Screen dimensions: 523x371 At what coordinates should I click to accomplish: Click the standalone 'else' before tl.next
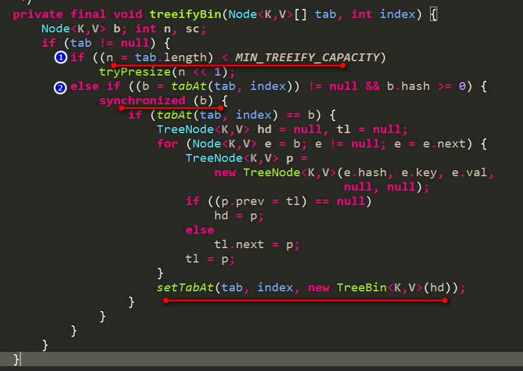coord(200,230)
